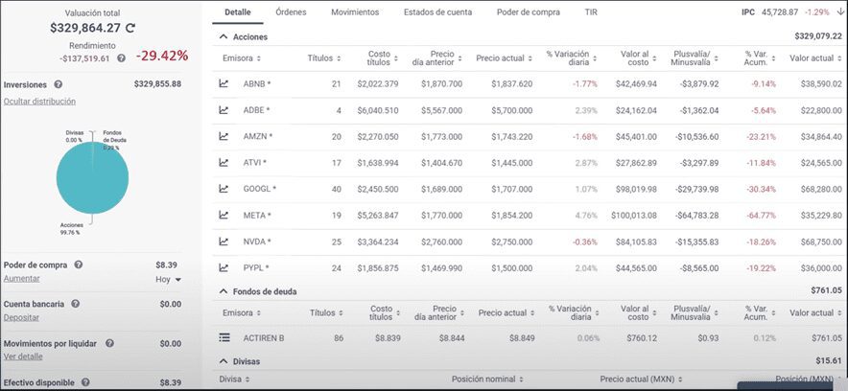Image resolution: width=848 pixels, height=391 pixels.
Task: Refresh the total valuation amount
Action: click(131, 28)
